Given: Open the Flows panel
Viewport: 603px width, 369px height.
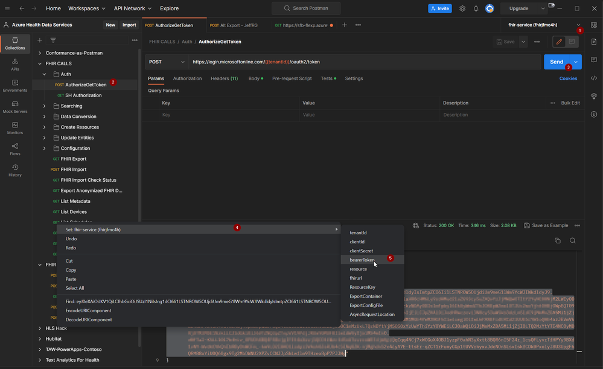Looking at the screenshot, I should (15, 149).
